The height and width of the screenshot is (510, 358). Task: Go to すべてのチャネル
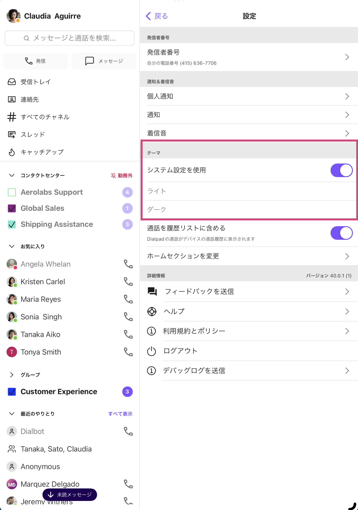click(x=45, y=117)
